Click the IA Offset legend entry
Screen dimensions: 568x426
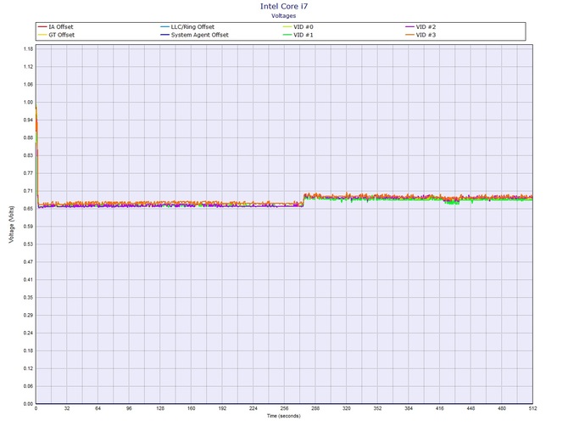[55, 27]
